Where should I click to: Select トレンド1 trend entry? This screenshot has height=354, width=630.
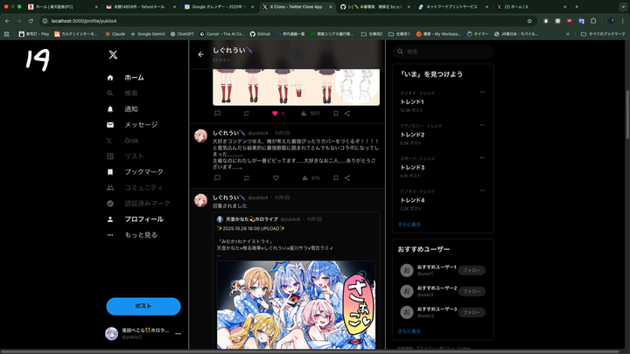[x=443, y=101]
